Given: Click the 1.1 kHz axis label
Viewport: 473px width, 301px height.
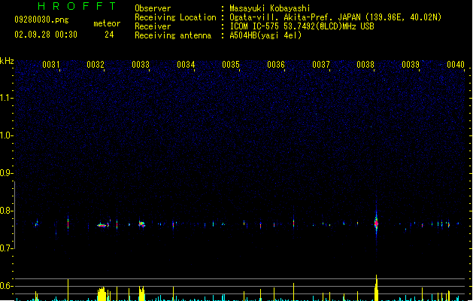Looking at the screenshot, I should [6, 98].
